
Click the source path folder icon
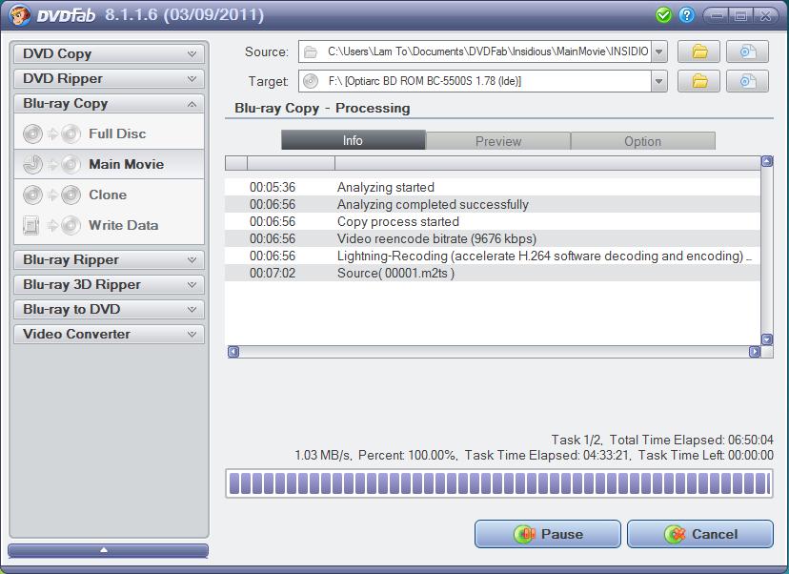coord(311,51)
